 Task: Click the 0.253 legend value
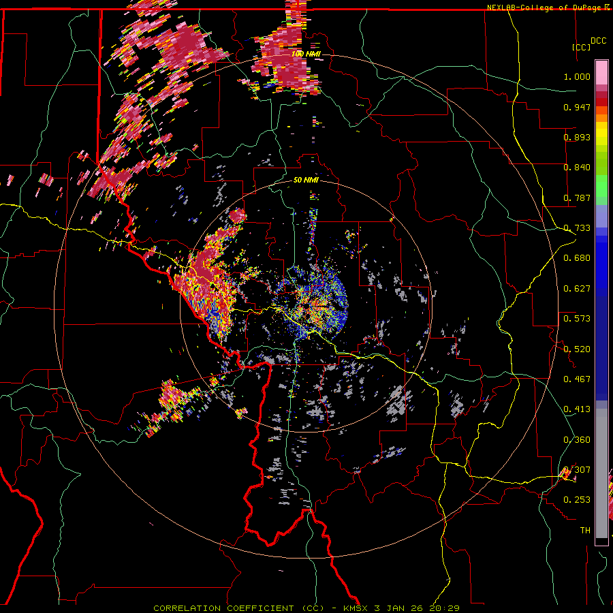tap(577, 500)
